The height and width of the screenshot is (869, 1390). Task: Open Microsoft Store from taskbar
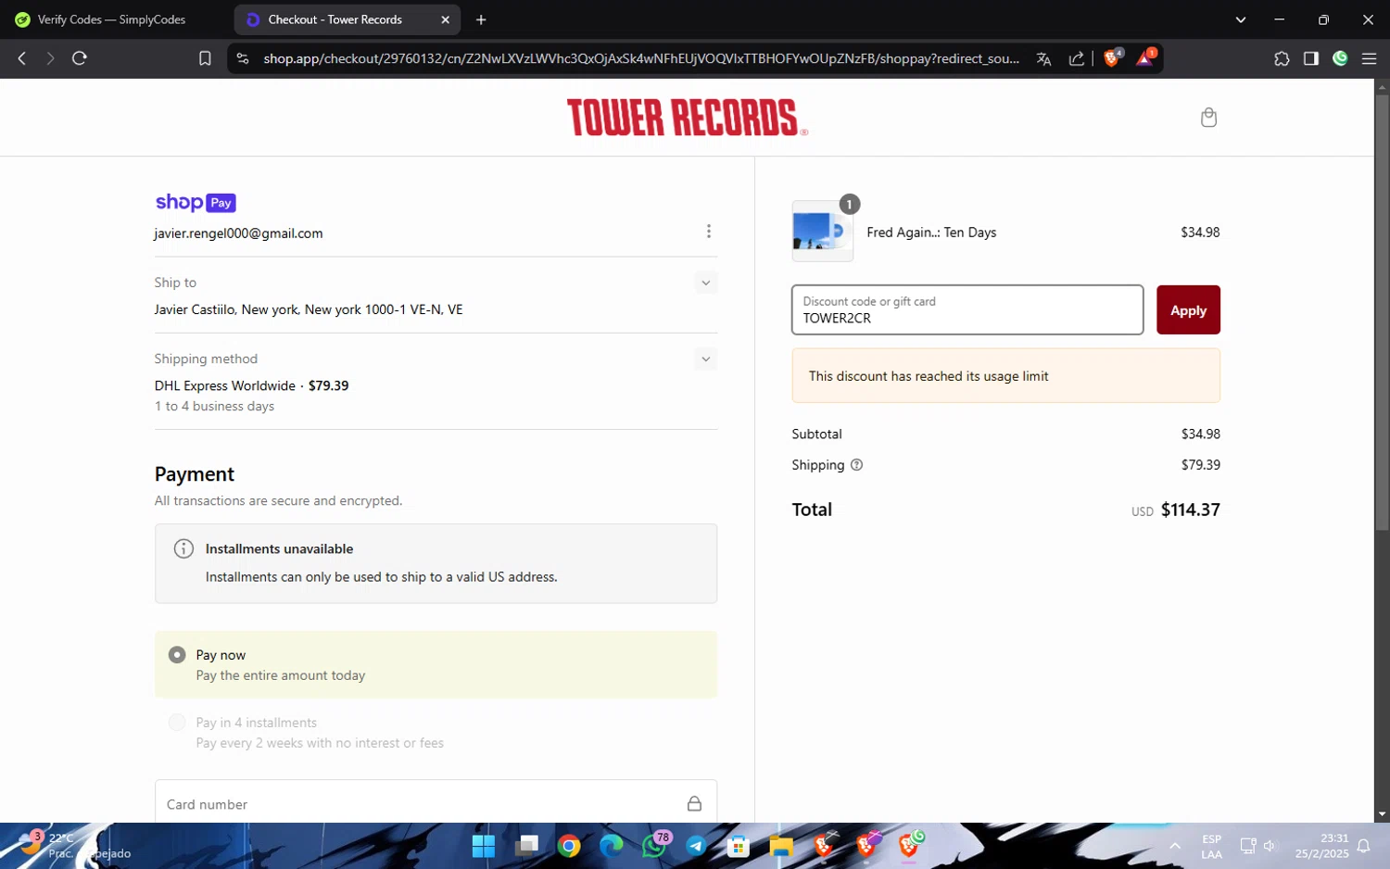pos(739,846)
